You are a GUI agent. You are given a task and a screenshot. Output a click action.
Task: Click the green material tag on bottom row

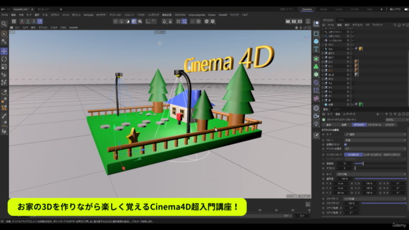click(360, 104)
